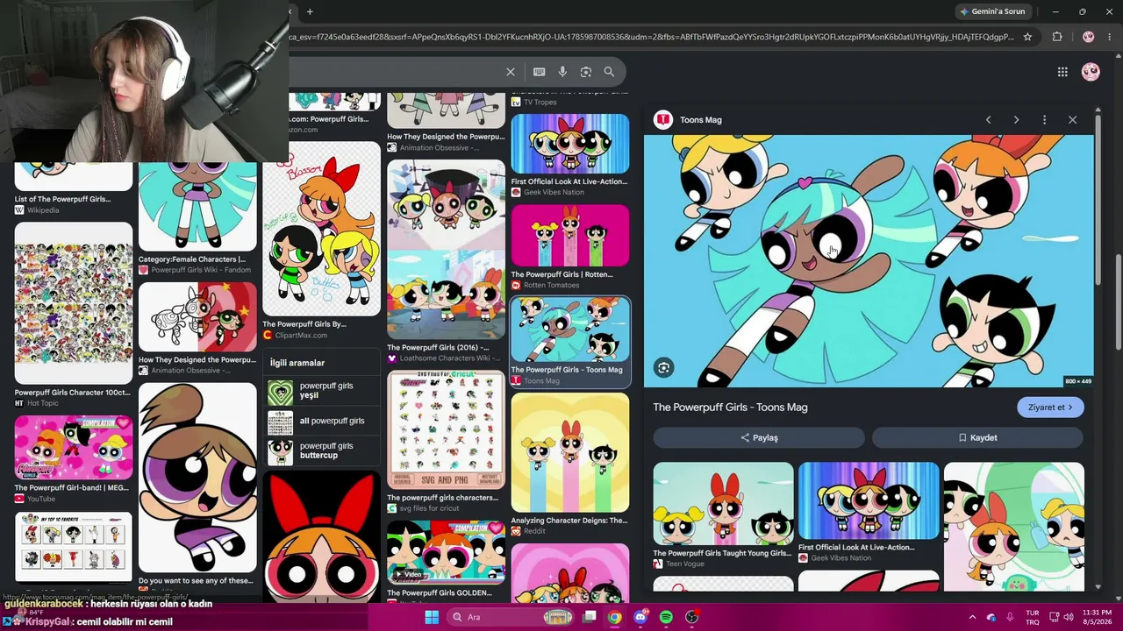
Task: Open the Fandom Female Characters category thumbnail
Action: 197,207
